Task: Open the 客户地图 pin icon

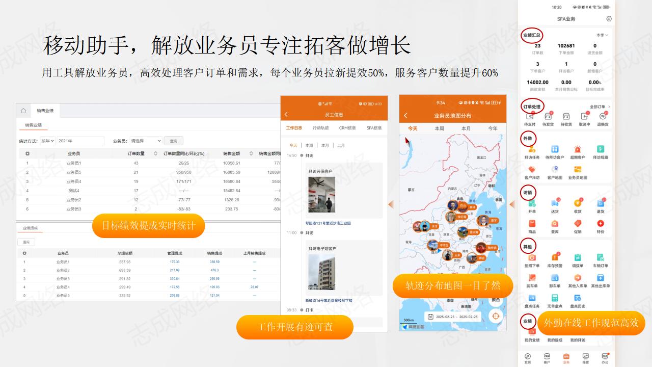Action: click(555, 170)
